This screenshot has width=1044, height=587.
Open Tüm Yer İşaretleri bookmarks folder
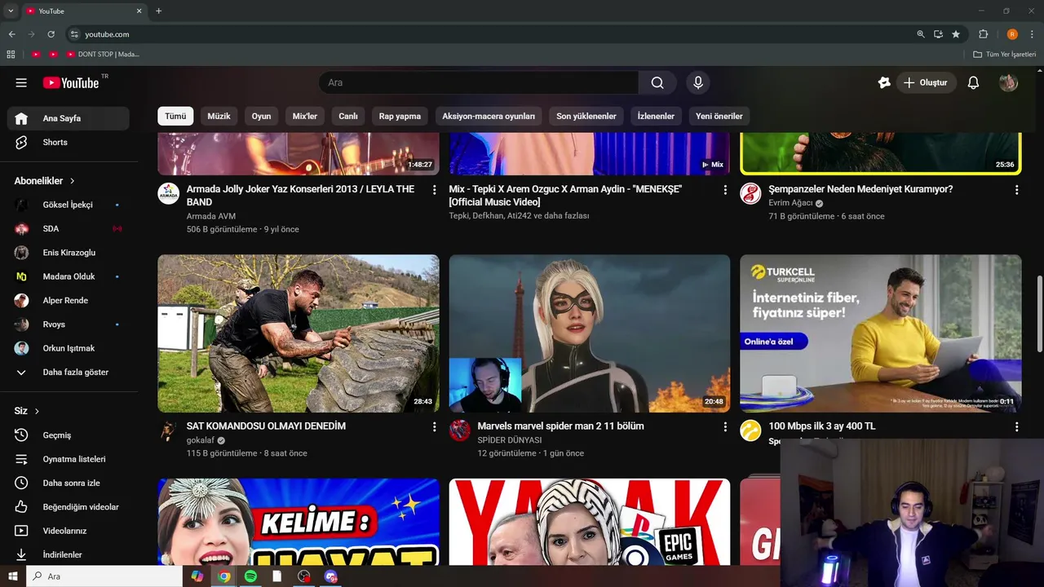[1004, 55]
